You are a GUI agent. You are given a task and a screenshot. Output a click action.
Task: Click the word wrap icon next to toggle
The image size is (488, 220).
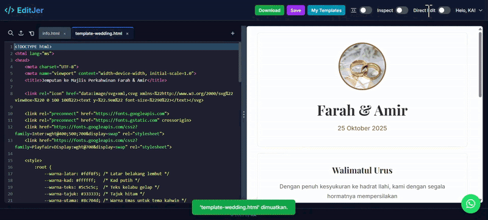pyautogui.click(x=354, y=10)
